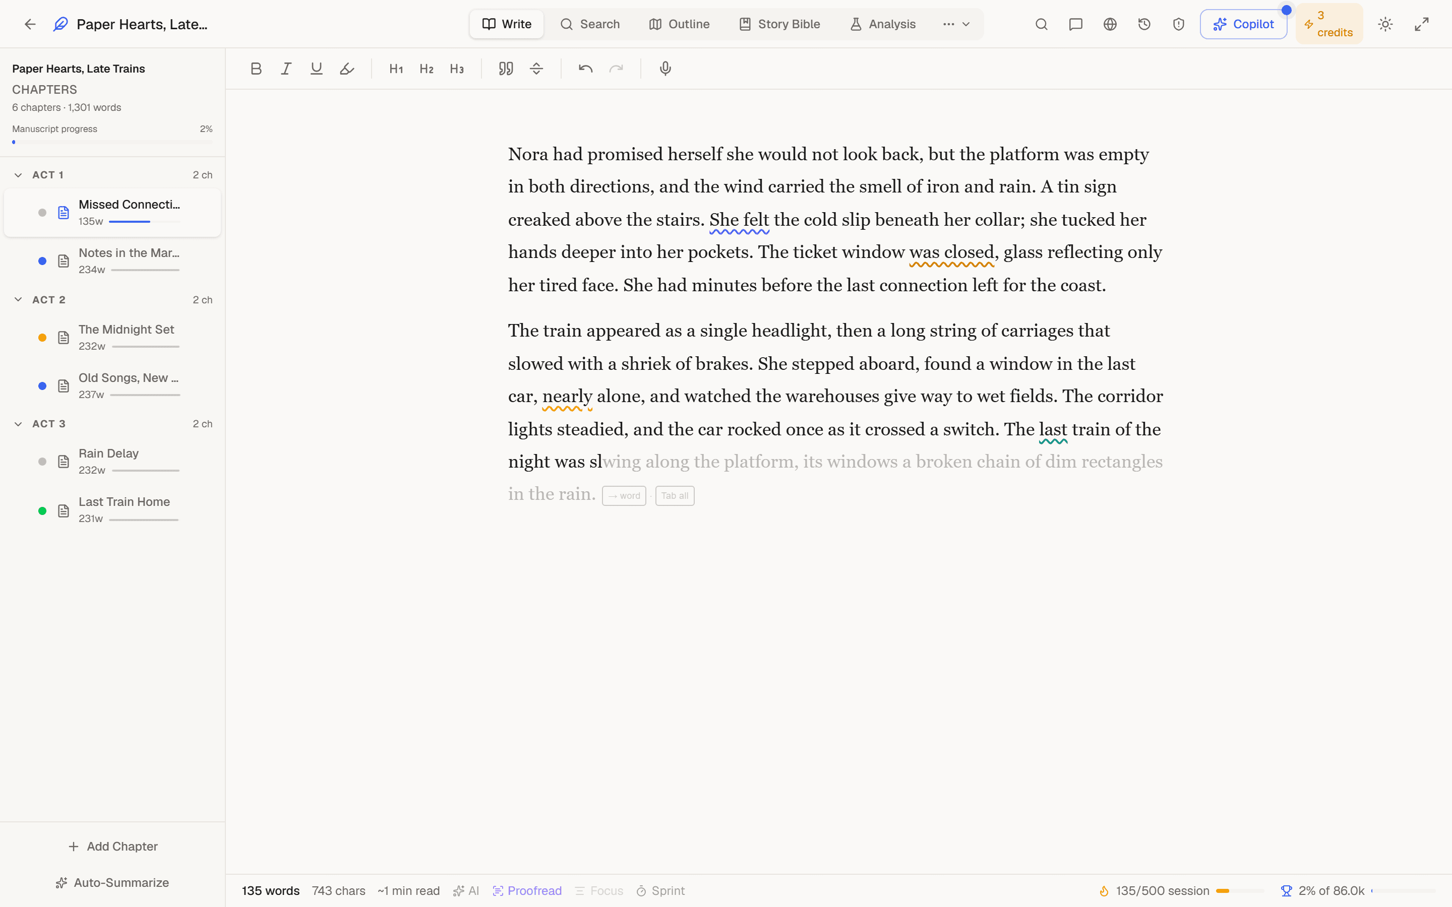Click the globe icon
The height and width of the screenshot is (907, 1452).
point(1110,24)
